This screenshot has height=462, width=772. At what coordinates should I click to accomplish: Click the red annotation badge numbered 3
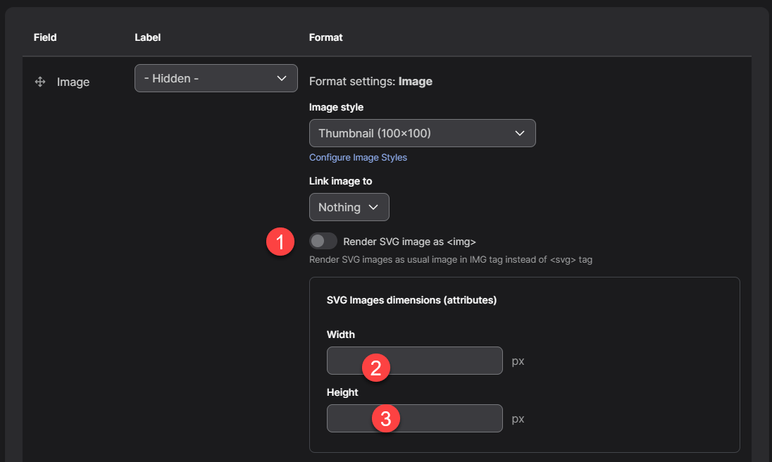tap(386, 419)
